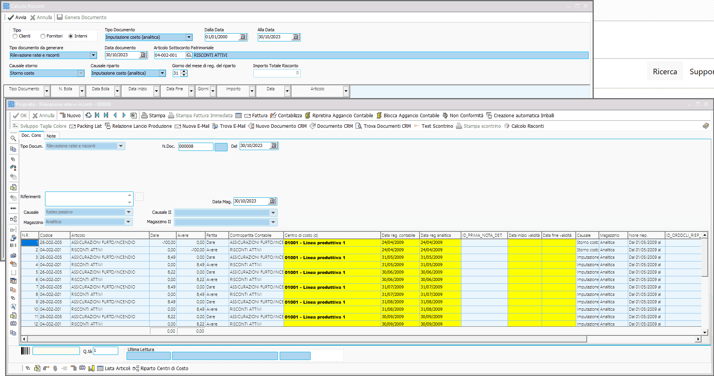Click the Fattura toolbar button

coord(256,115)
